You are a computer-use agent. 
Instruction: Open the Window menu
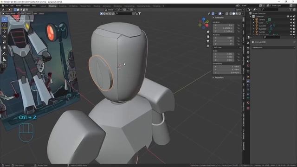(x=26, y=6)
